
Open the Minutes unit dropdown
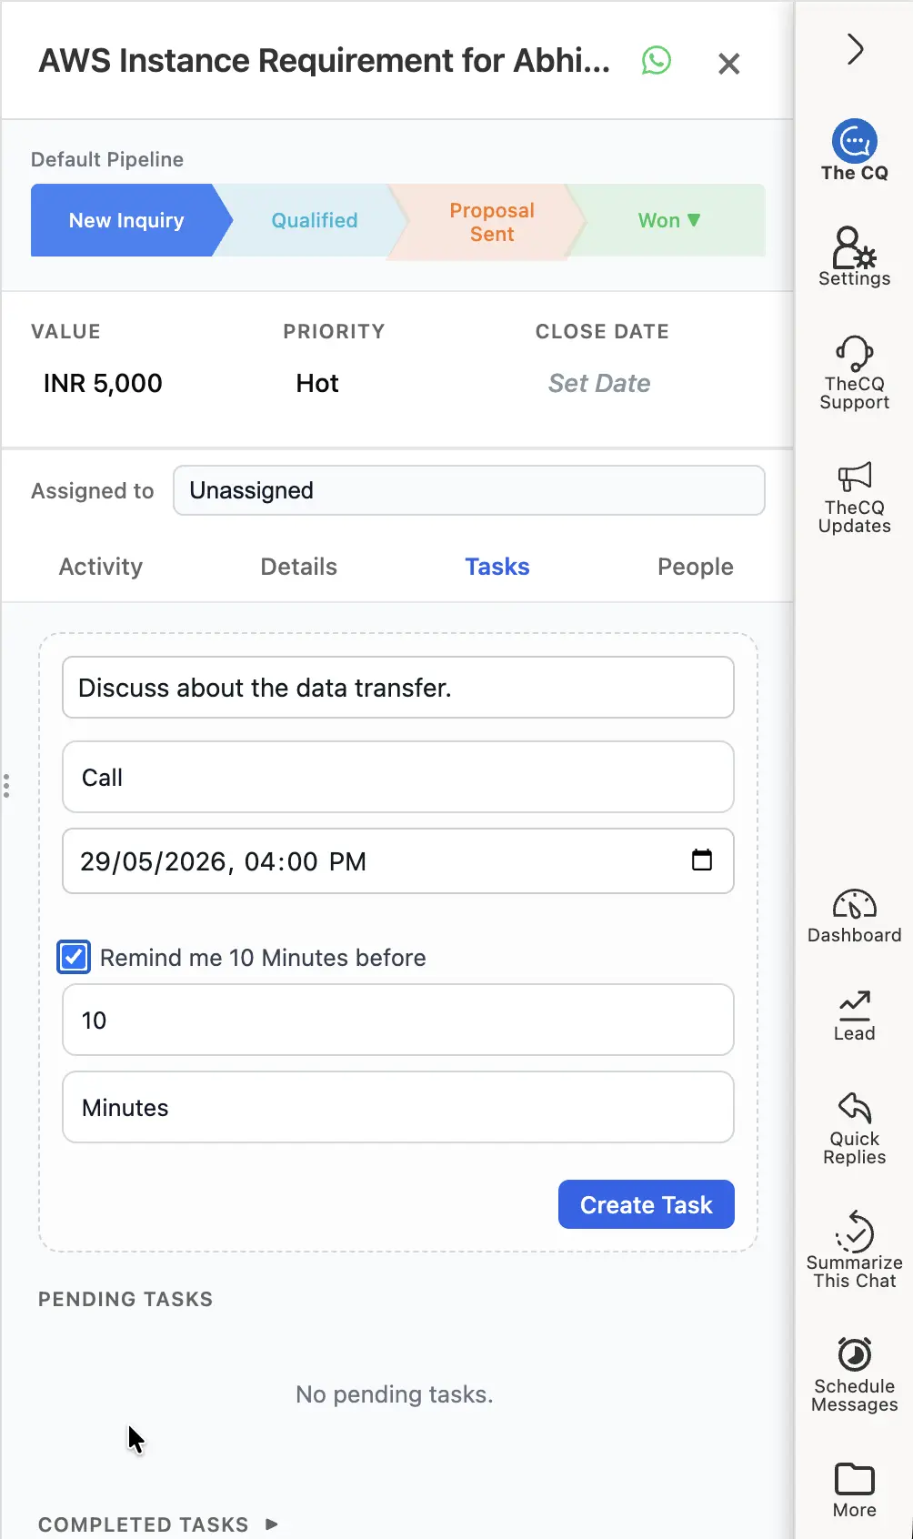[x=398, y=1107]
